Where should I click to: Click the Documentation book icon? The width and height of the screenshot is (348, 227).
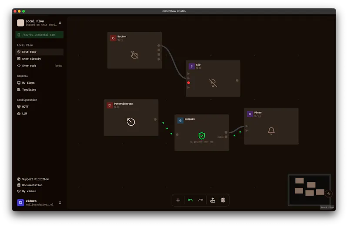coord(19,185)
